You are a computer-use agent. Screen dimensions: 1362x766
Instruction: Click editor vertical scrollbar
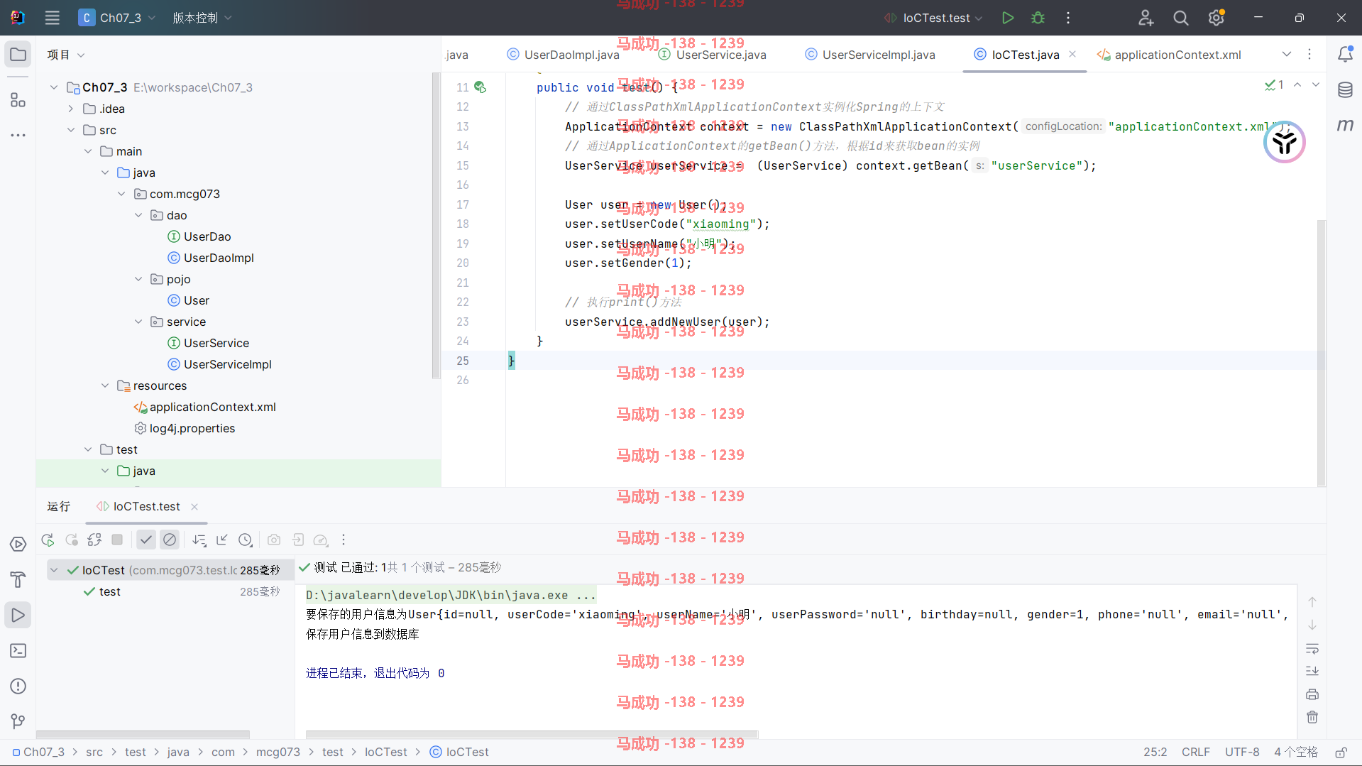(1321, 353)
